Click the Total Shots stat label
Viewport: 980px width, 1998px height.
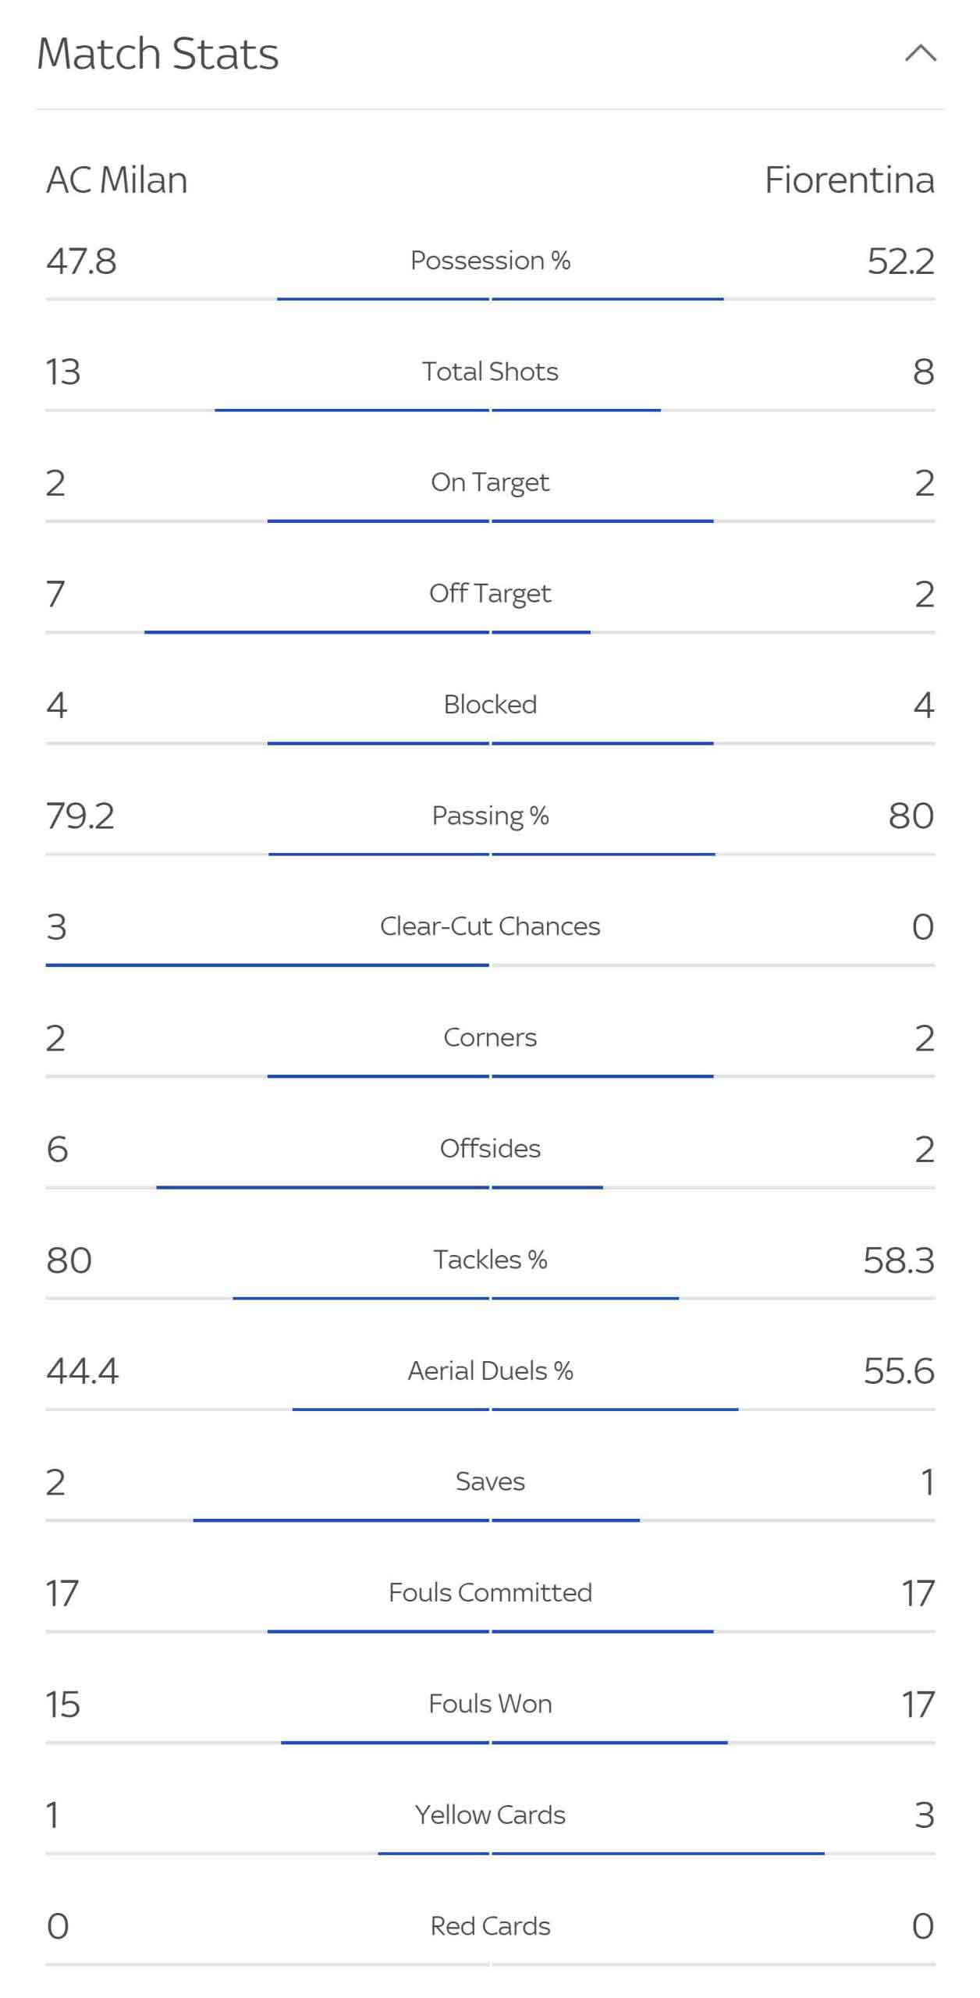coord(490,372)
